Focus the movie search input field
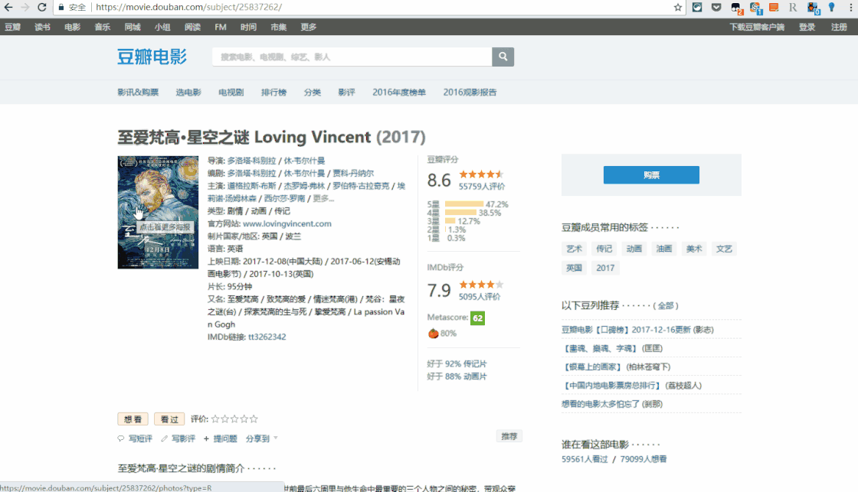Viewport: 858px width, 492px height. click(352, 57)
